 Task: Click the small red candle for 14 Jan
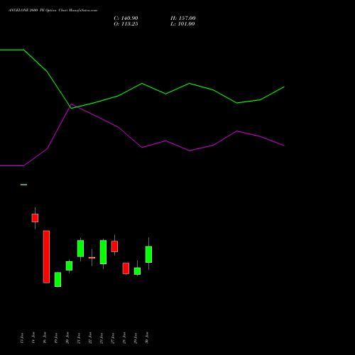(x=35, y=218)
